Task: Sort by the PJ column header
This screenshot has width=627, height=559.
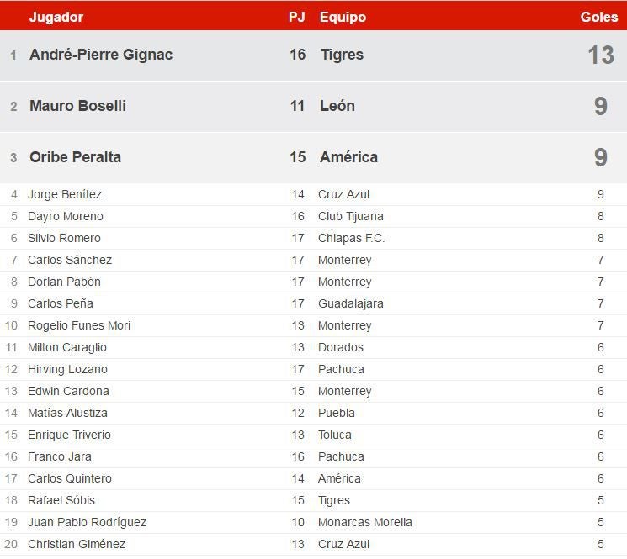Action: point(296,17)
